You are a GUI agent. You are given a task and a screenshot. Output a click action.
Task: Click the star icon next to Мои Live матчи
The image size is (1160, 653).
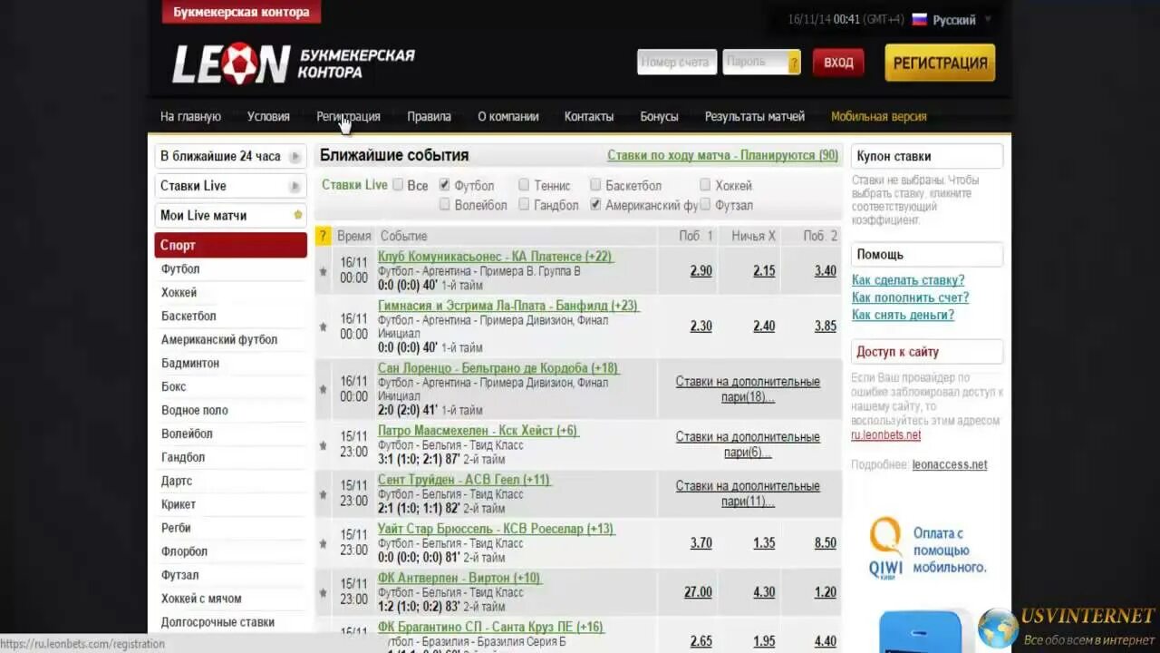tap(297, 215)
